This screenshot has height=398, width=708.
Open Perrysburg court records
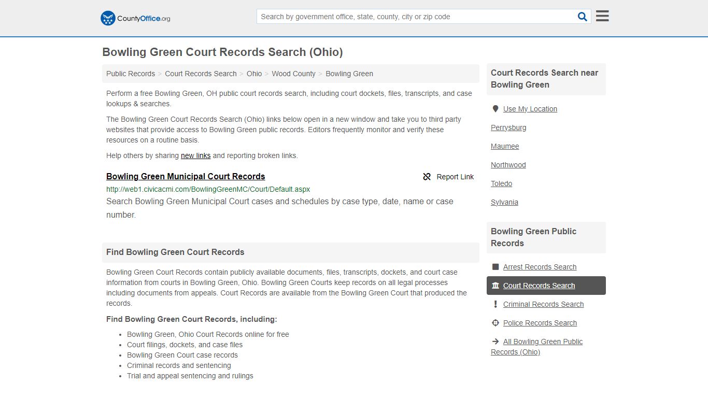click(x=508, y=127)
